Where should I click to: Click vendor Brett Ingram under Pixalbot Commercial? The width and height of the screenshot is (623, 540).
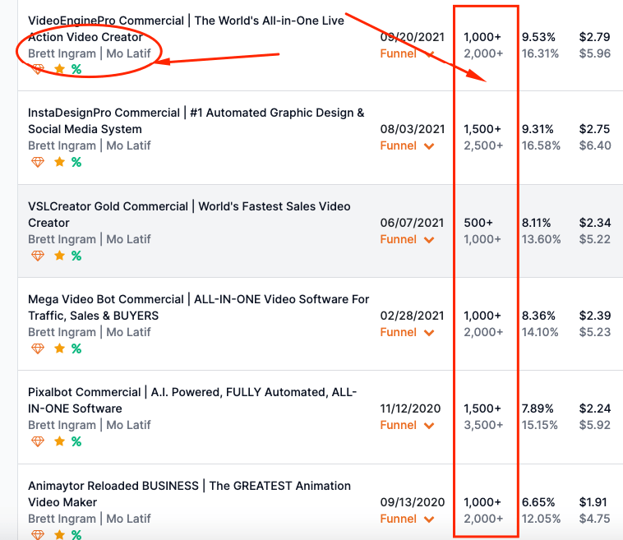pos(62,425)
